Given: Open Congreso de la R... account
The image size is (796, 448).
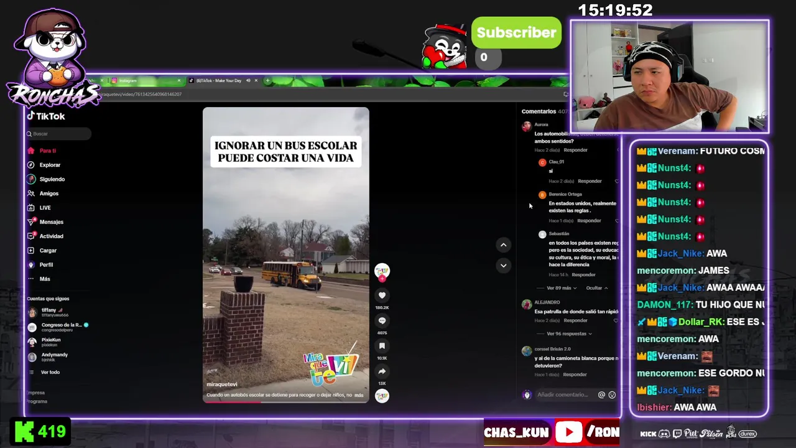Looking at the screenshot, I should [x=58, y=327].
